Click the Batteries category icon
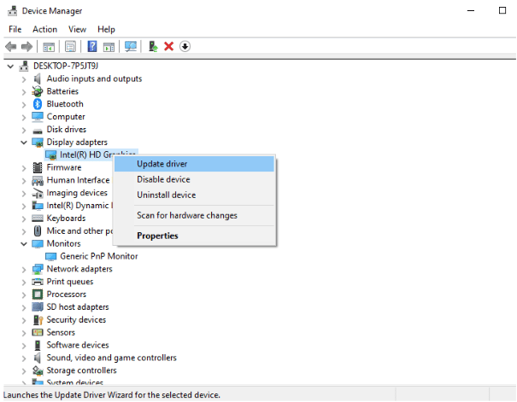 click(38, 91)
